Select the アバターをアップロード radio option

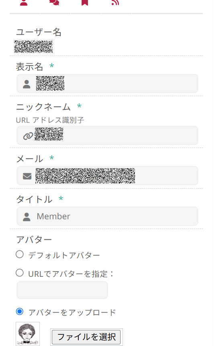(20, 311)
